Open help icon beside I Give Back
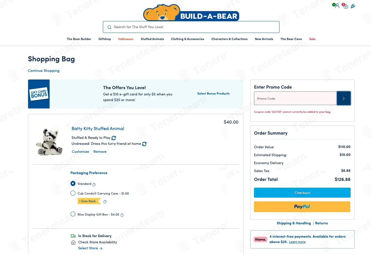This screenshot has height=255, width=371. click(x=105, y=202)
